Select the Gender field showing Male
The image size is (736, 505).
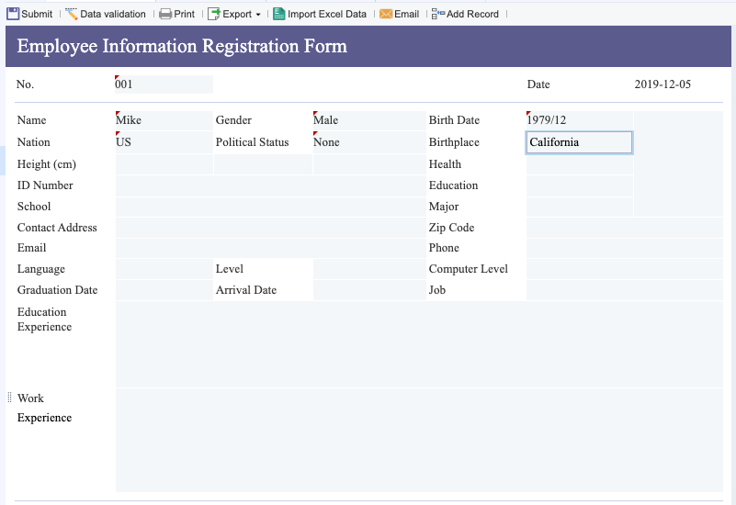coord(369,120)
